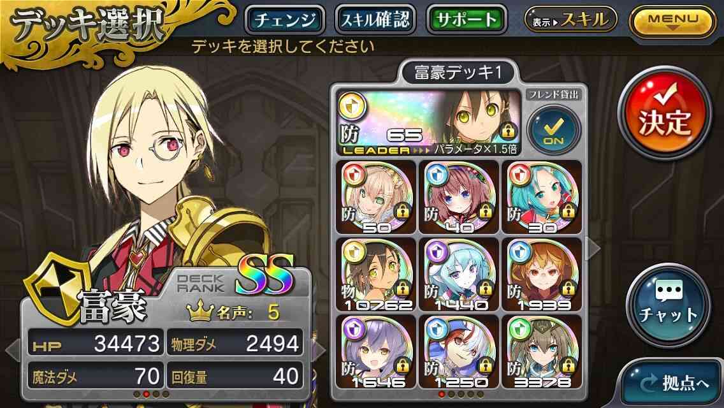This screenshot has height=408, width=724.
Task: Show next deck with right arrow
Action: tap(594, 249)
